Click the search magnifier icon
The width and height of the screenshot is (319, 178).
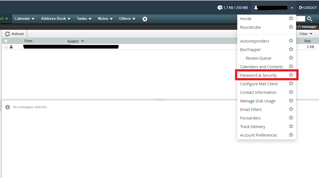tap(310, 19)
